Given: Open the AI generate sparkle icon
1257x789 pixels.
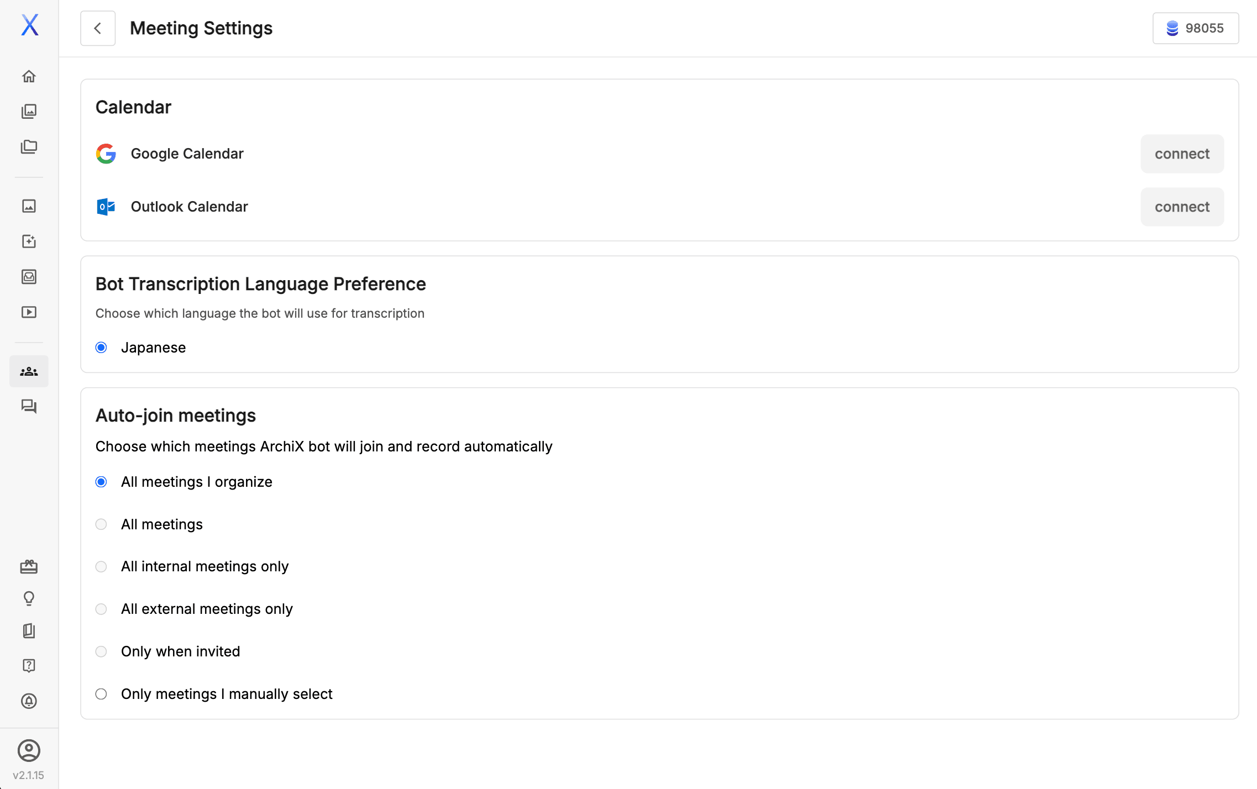Looking at the screenshot, I should pos(29,241).
